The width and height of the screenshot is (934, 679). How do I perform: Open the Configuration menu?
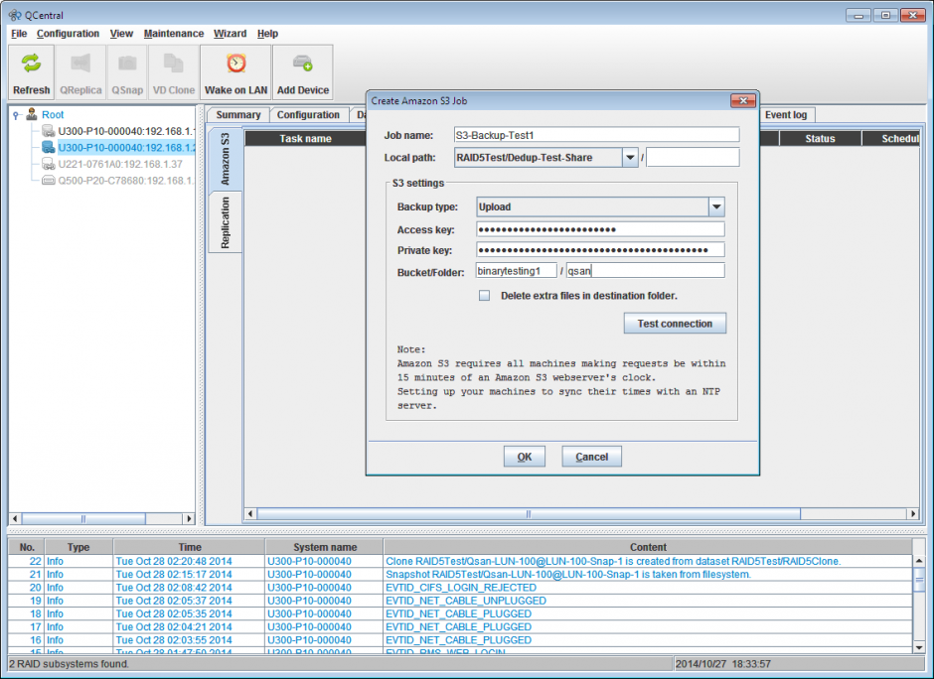pos(68,34)
